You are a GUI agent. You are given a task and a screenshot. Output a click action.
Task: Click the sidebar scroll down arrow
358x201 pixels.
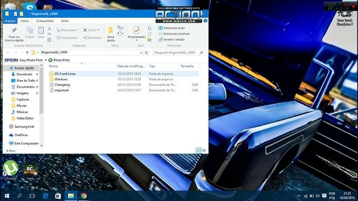[41, 145]
